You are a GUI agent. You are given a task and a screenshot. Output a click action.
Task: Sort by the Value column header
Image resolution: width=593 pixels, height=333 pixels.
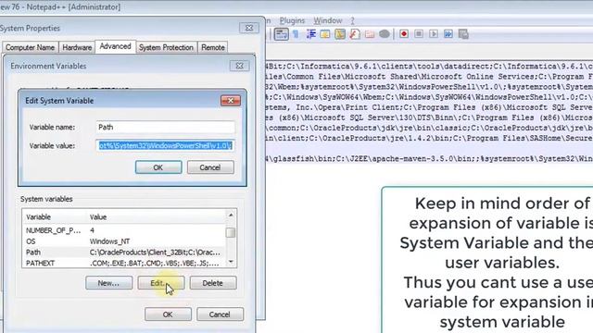156,217
